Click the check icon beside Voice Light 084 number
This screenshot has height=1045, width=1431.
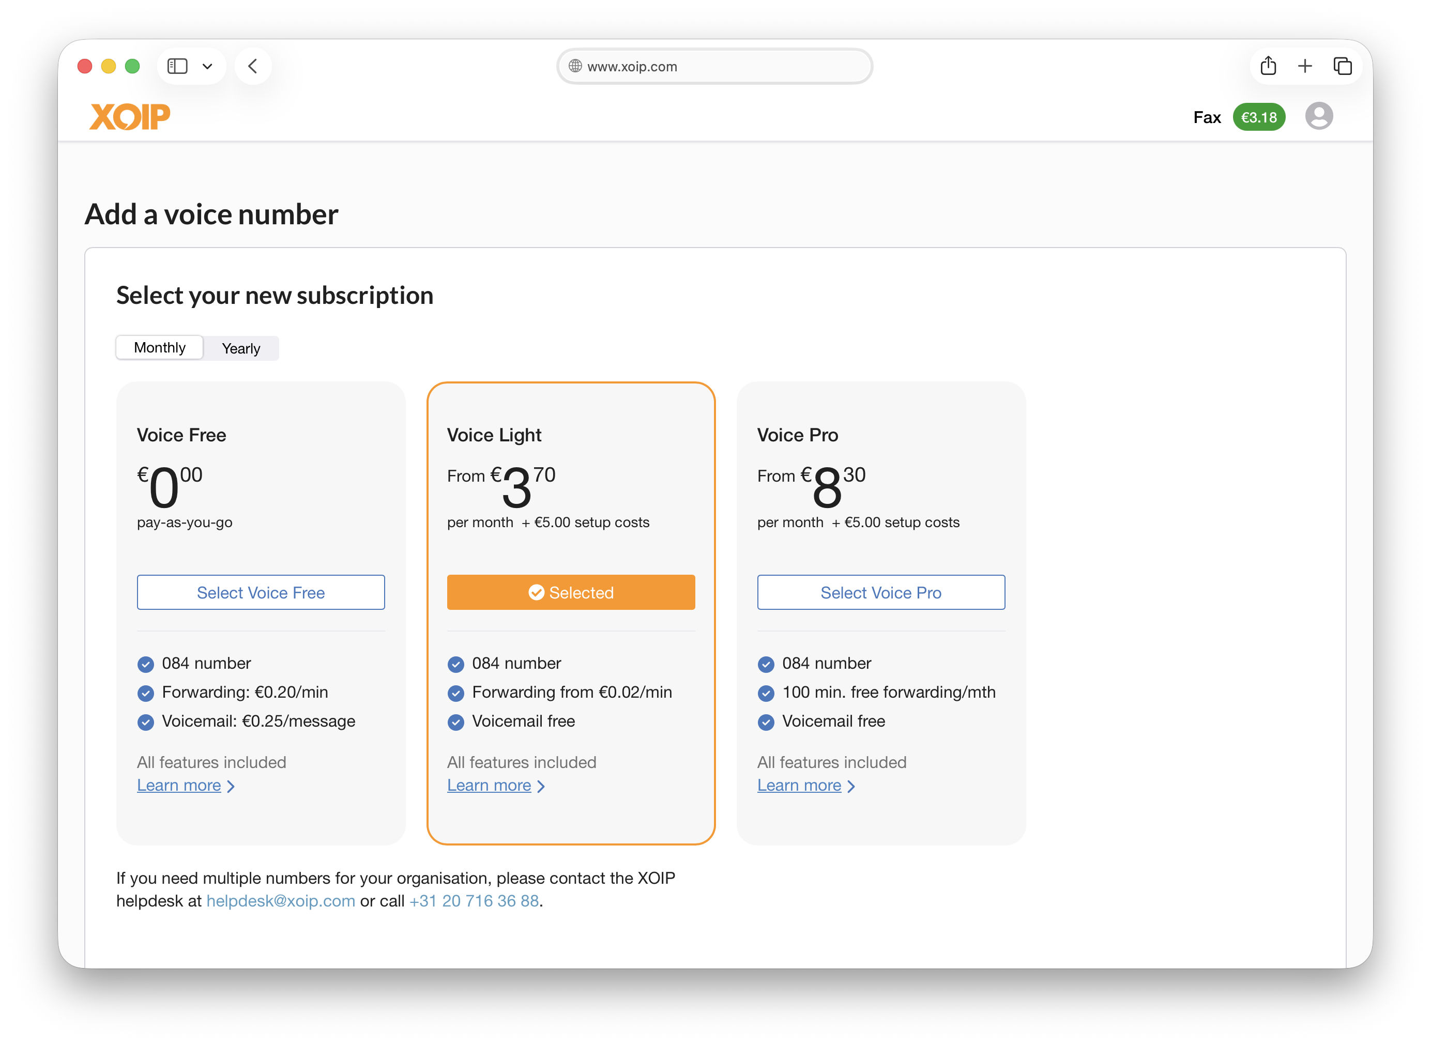(x=455, y=664)
